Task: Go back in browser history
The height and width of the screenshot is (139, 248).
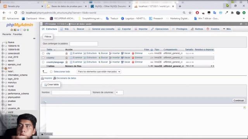Action: [4, 13]
